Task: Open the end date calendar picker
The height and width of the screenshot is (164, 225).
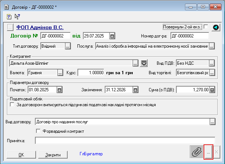Action: (135, 89)
